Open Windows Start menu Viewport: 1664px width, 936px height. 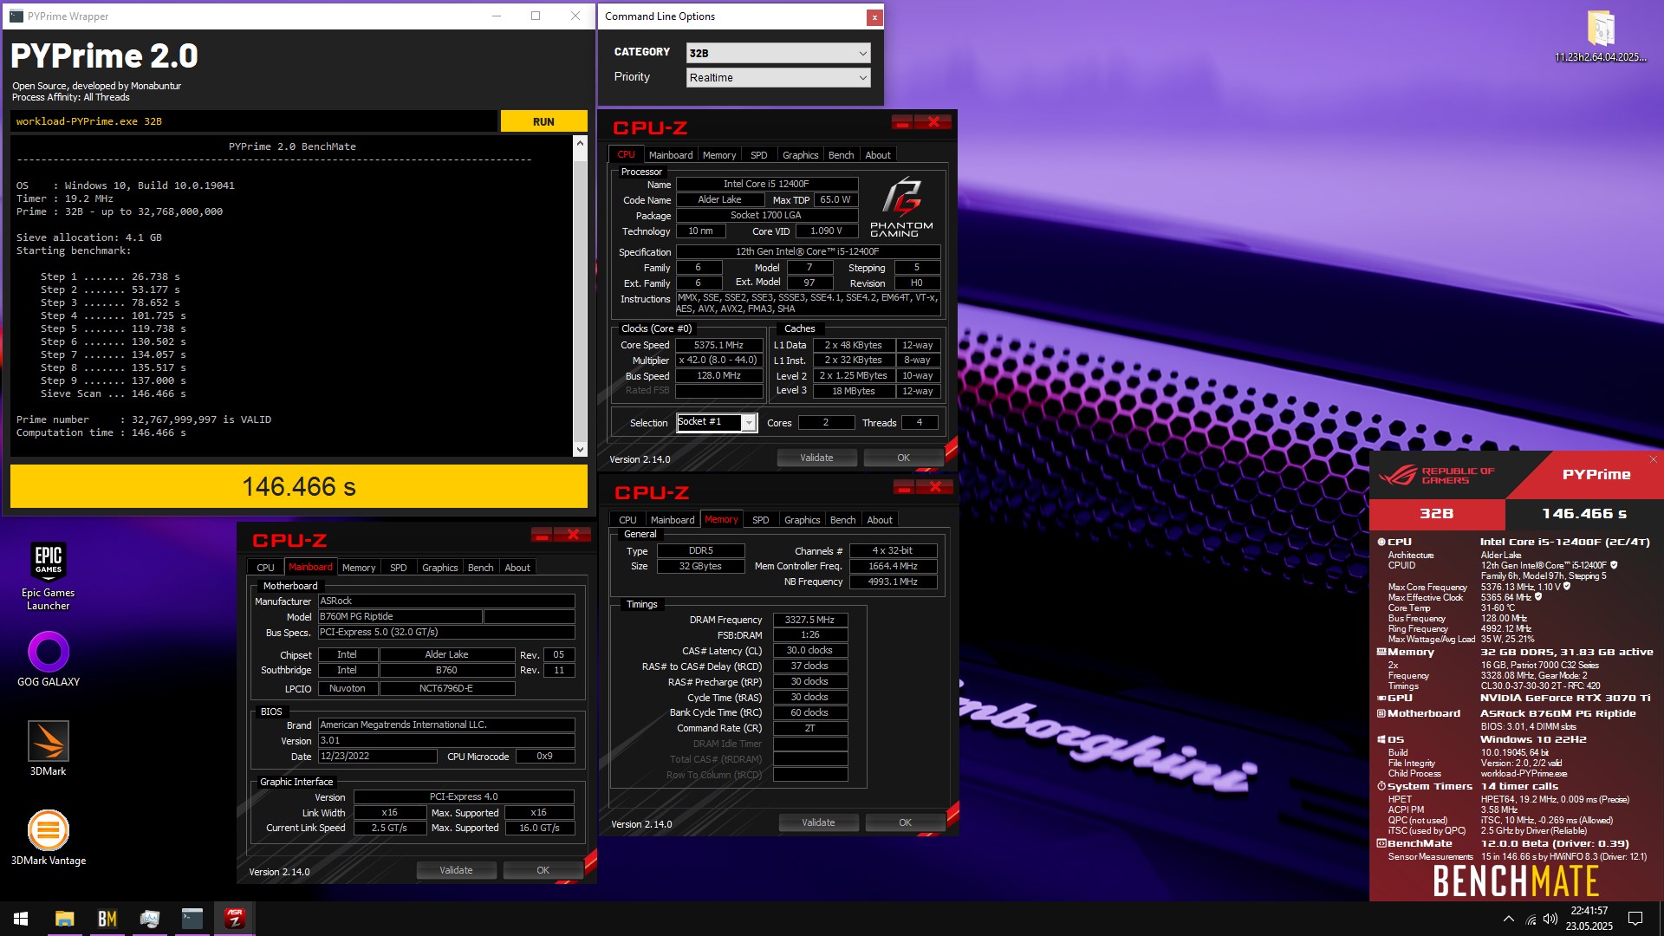tap(21, 919)
